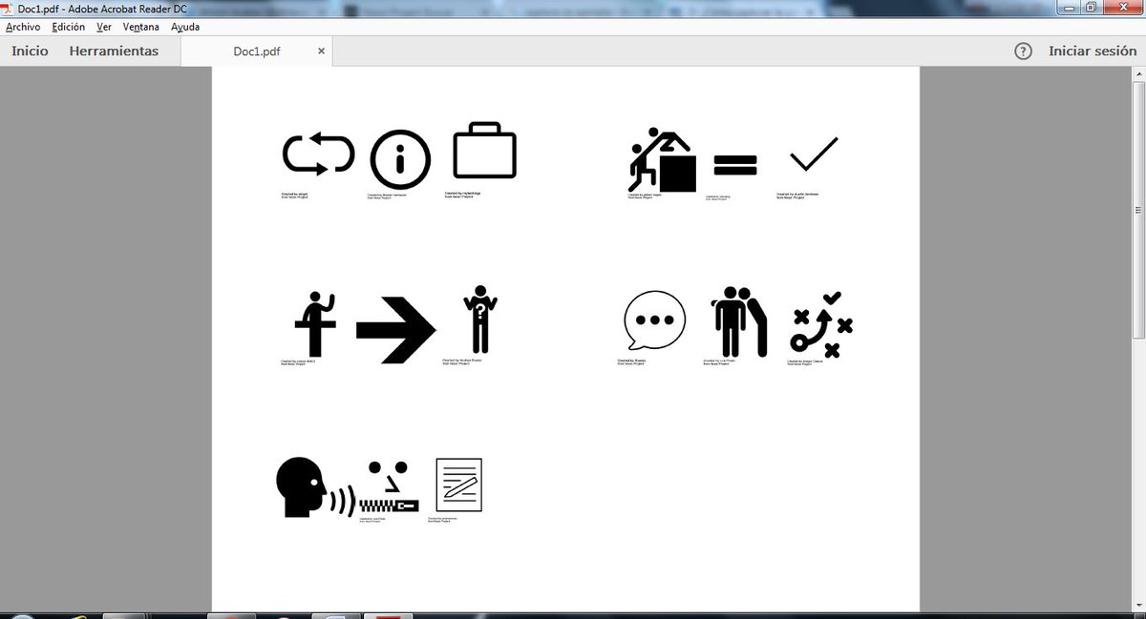
Task: Click the person pushing box icon
Action: pos(663,160)
